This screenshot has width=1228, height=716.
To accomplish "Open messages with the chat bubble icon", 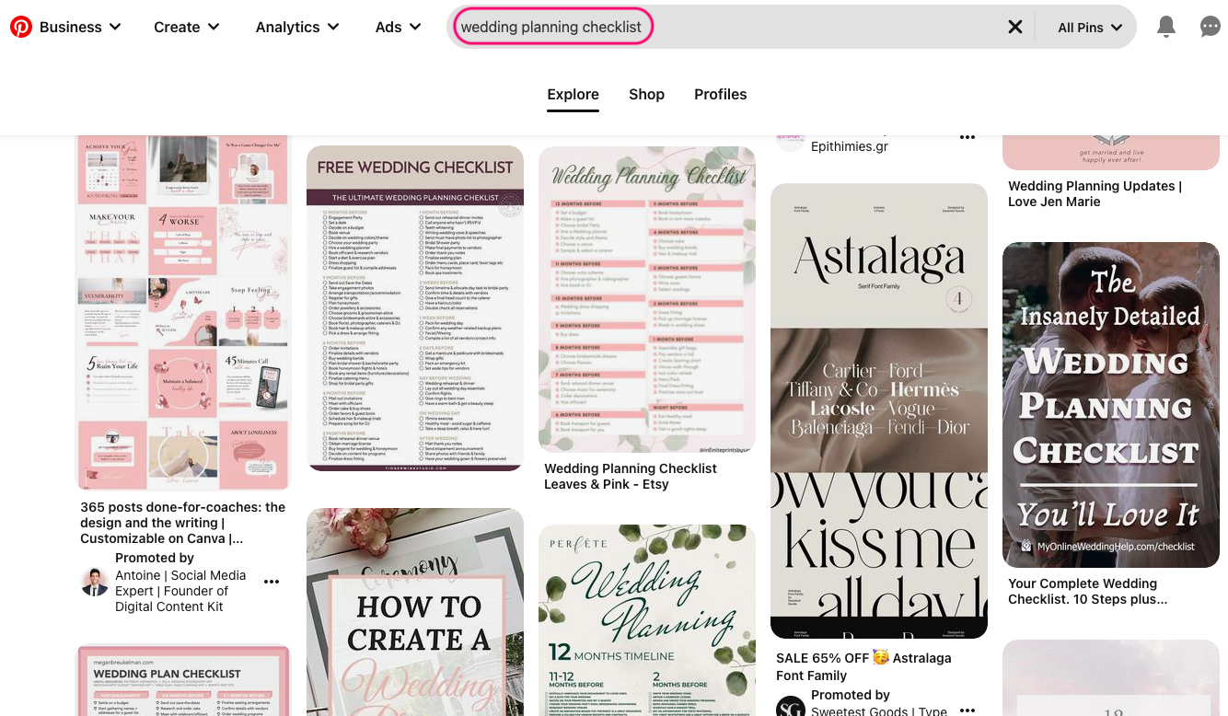I will [1210, 27].
